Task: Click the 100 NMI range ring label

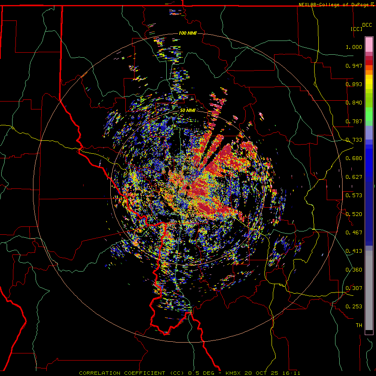Action: [x=188, y=33]
